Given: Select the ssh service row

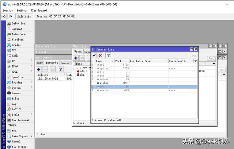Looking at the screenshot, I should tap(144, 76).
